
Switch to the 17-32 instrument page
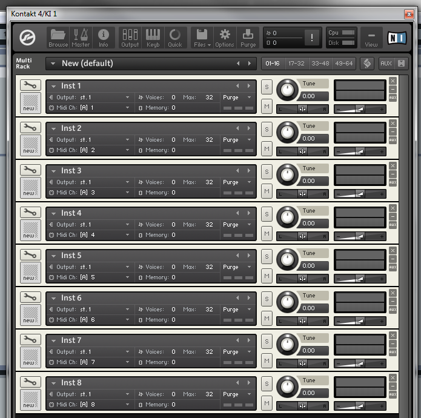click(296, 64)
